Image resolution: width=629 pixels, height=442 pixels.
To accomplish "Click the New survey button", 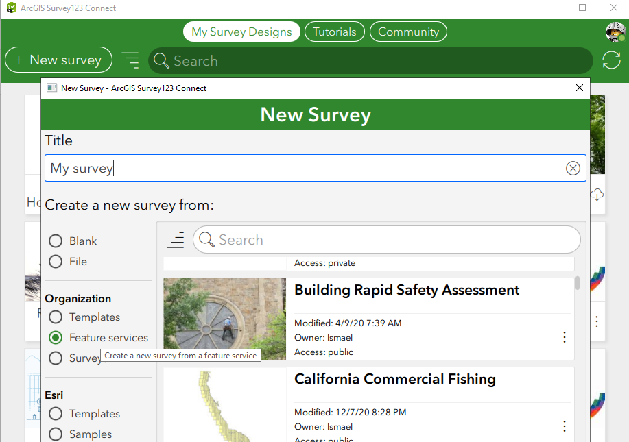I will point(58,60).
